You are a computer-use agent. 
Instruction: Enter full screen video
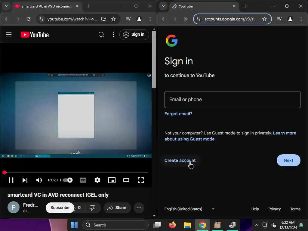point(141,180)
